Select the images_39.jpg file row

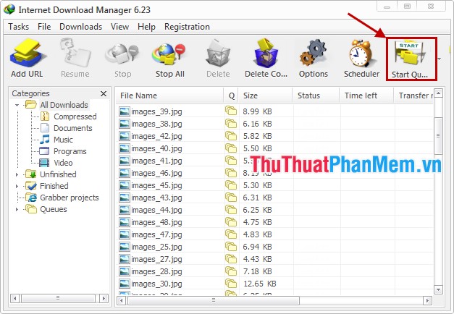coord(274,111)
